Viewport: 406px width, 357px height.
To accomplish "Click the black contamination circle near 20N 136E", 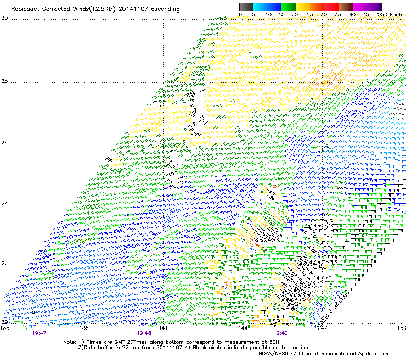I will 33,313.
